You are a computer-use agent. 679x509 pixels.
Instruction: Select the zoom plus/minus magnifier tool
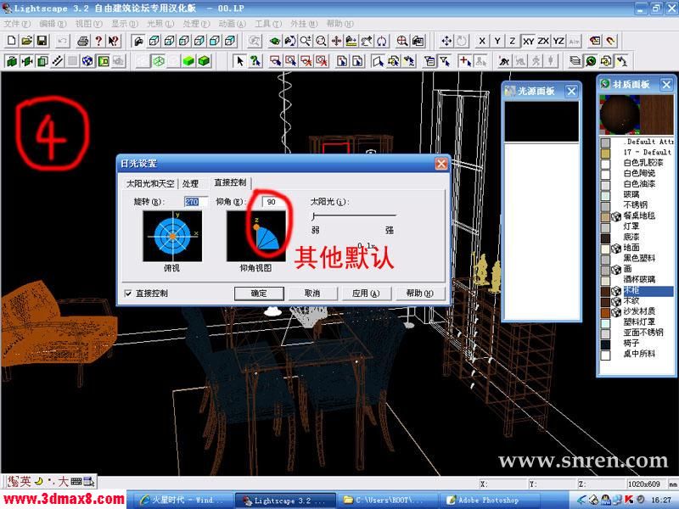(306, 41)
